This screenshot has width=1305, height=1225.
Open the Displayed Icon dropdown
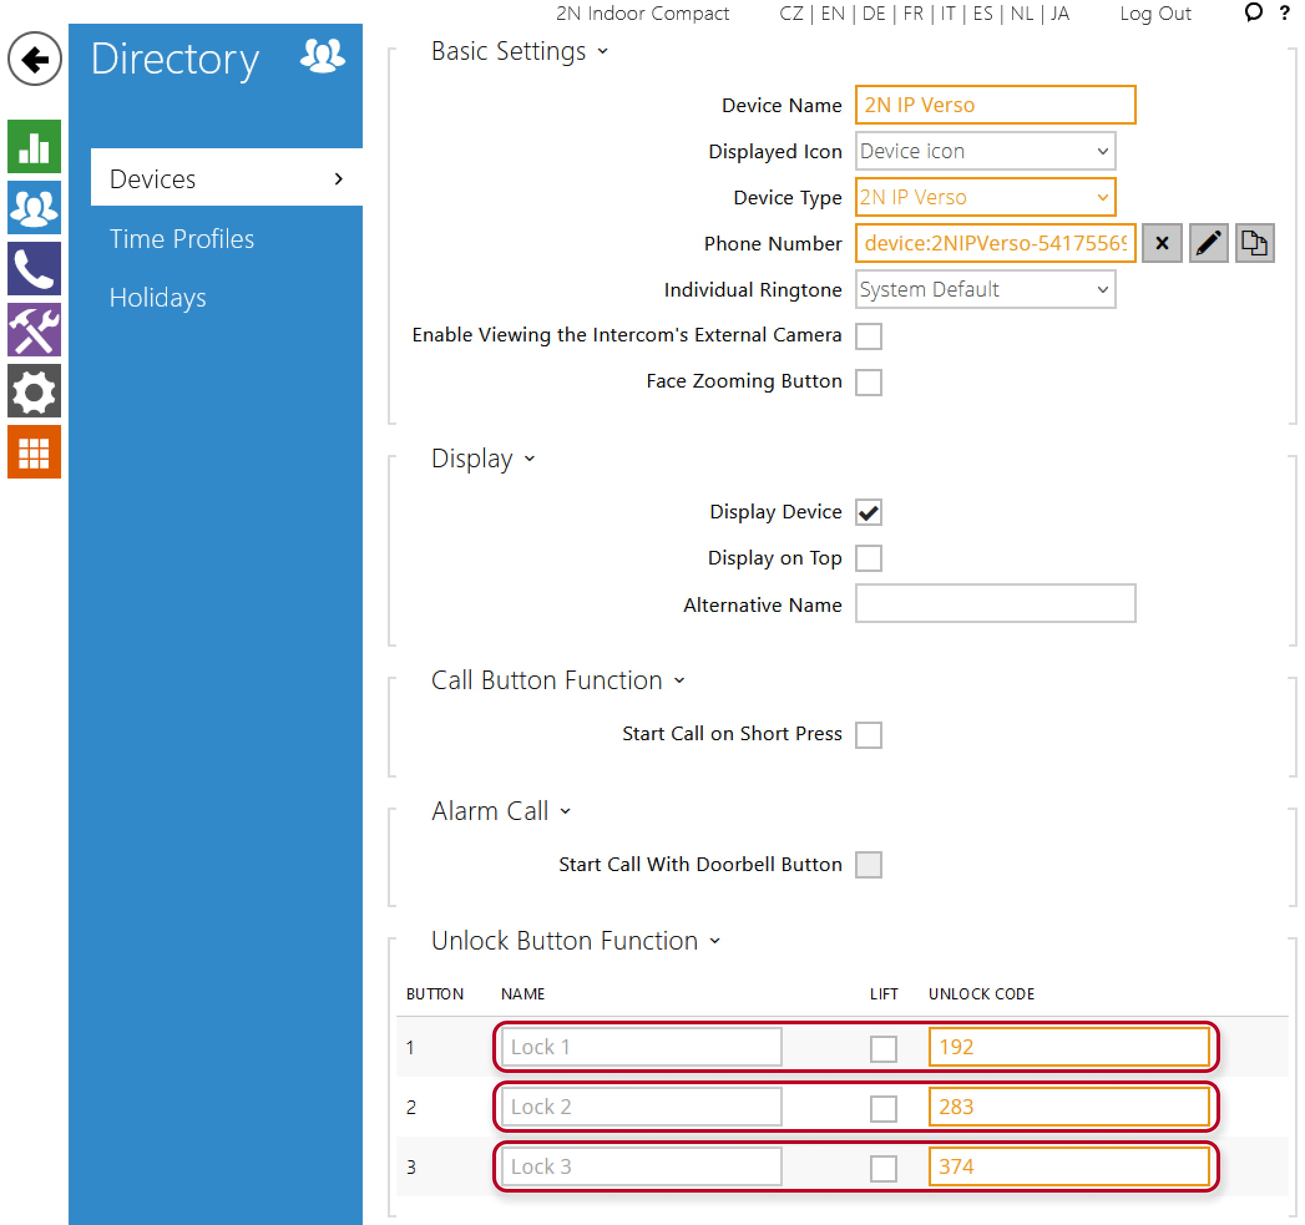pos(986,151)
